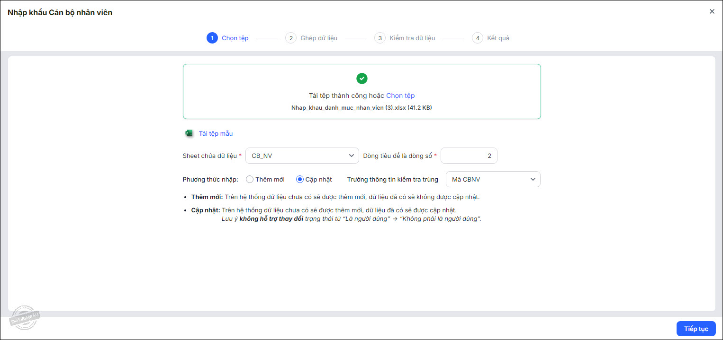Go to Kiểm tra dữ liệu step label

coord(412,38)
